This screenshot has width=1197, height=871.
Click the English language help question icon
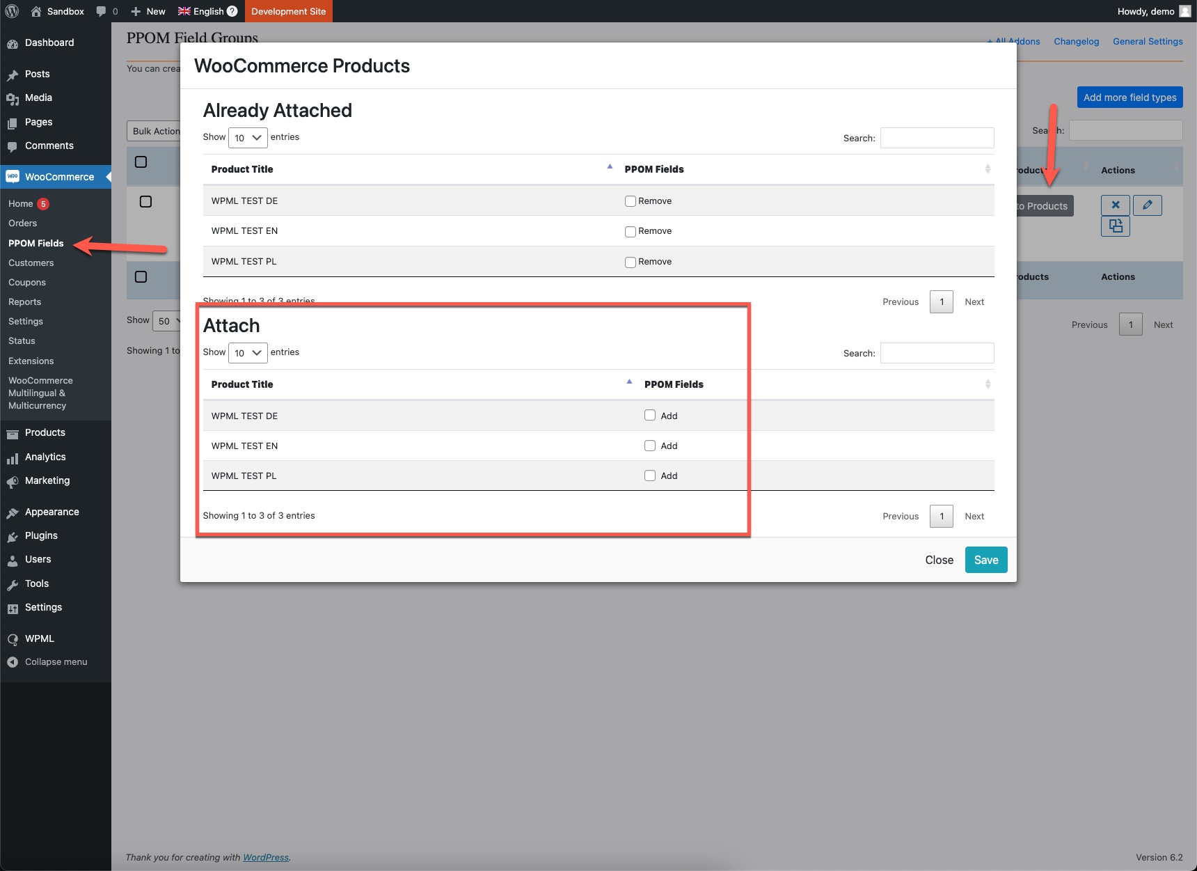click(x=232, y=11)
